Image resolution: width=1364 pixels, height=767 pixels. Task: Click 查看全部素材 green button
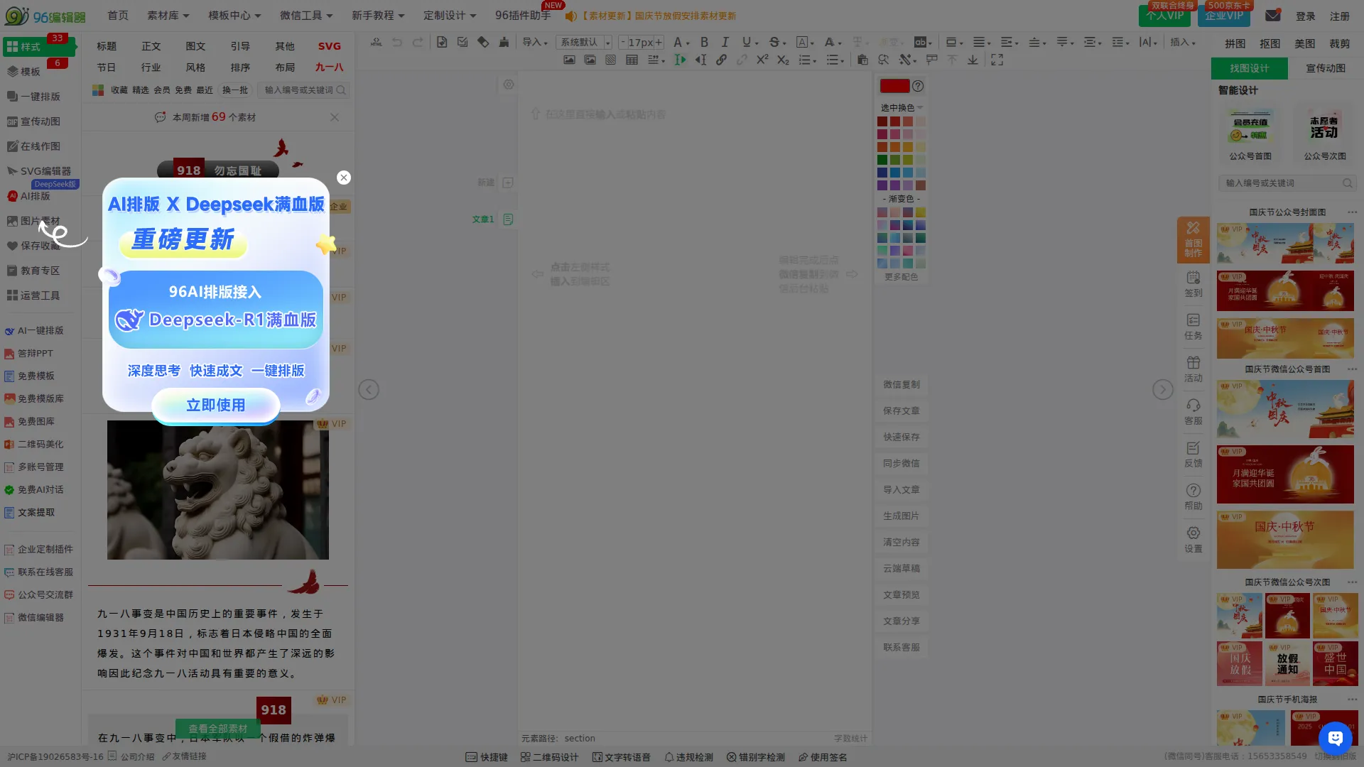click(x=217, y=729)
